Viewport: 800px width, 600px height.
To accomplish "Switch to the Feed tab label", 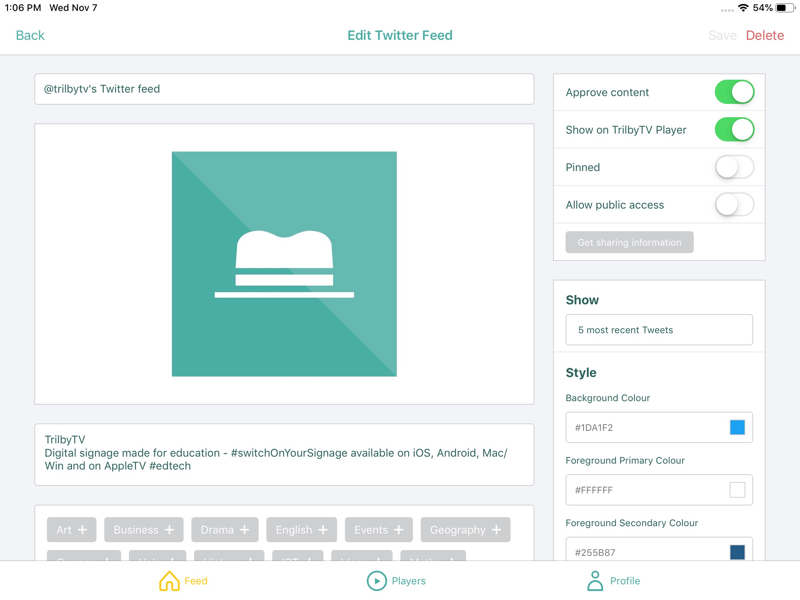I will coord(196,581).
